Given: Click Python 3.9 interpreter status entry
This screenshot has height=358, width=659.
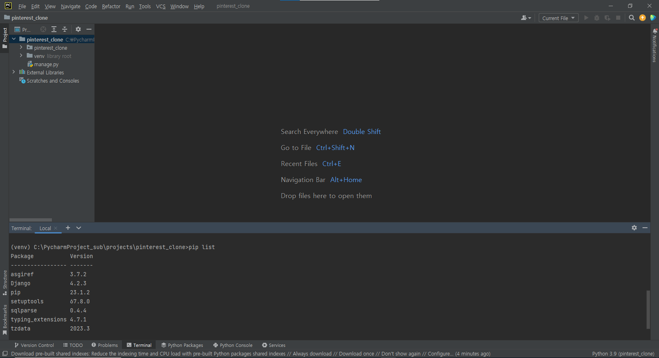Looking at the screenshot, I should click(x=623, y=354).
